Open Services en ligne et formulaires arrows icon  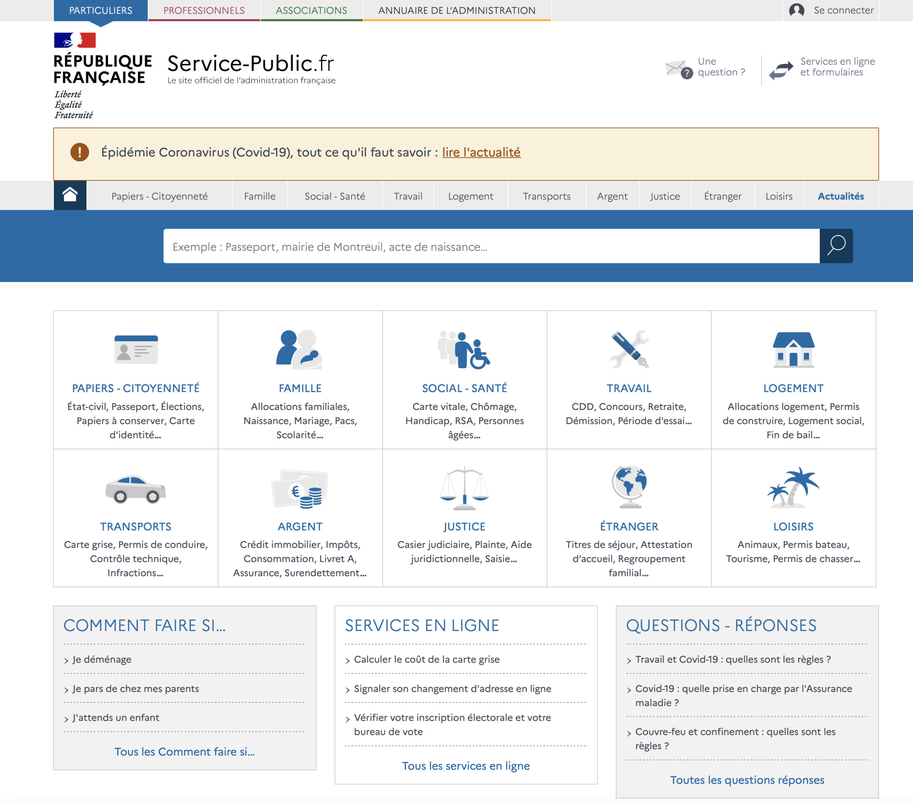tap(780, 70)
